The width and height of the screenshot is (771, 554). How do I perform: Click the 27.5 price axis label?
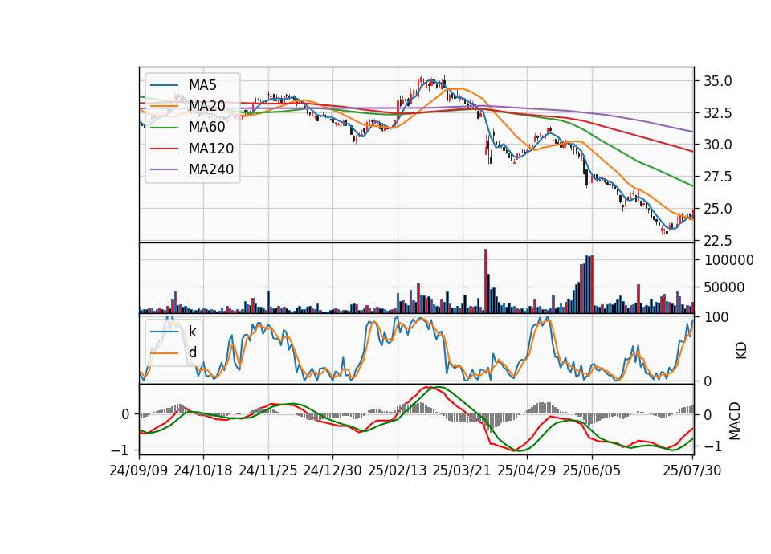coord(718,177)
